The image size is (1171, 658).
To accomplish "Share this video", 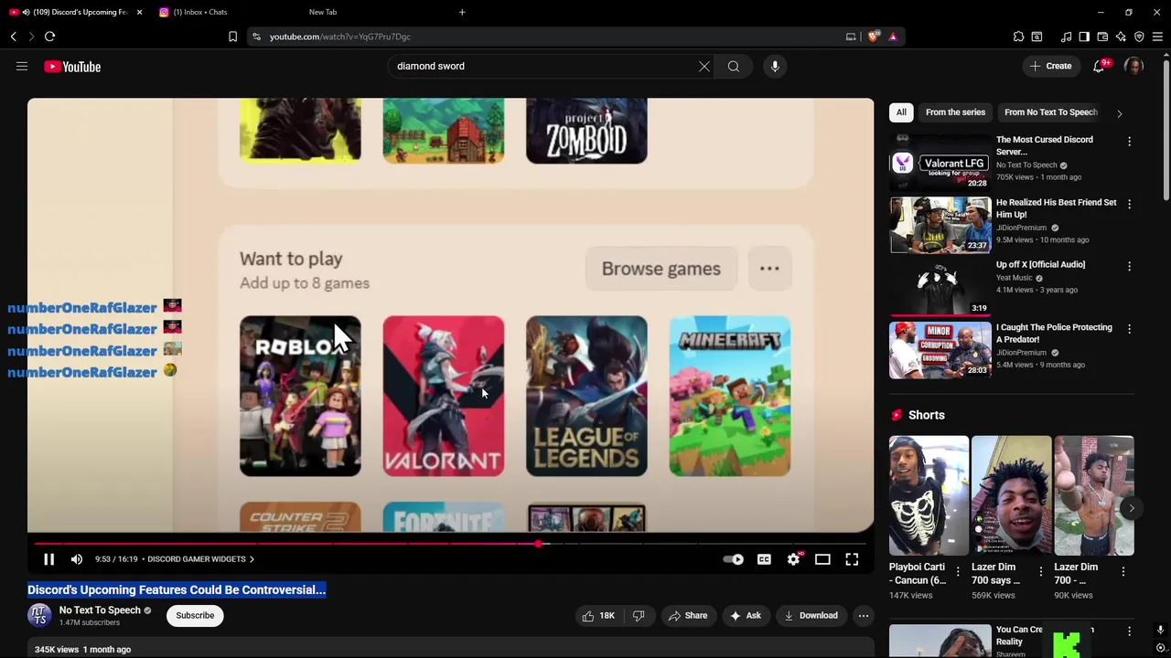I will click(687, 616).
